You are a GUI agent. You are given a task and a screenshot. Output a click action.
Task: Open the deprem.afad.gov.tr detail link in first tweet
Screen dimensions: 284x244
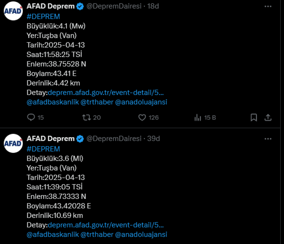(106, 92)
